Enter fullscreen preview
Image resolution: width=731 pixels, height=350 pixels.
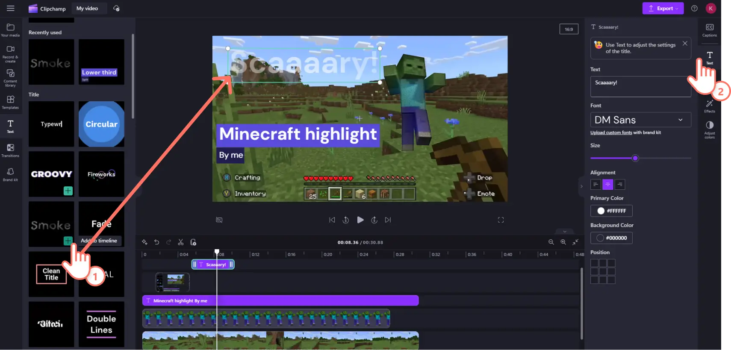coord(501,220)
